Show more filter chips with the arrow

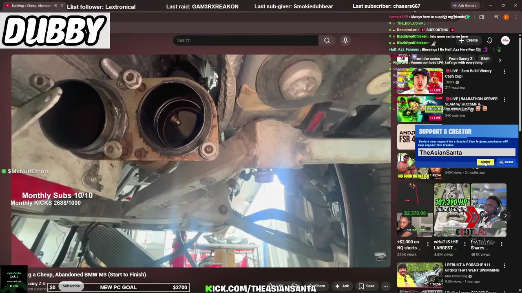tap(500, 60)
